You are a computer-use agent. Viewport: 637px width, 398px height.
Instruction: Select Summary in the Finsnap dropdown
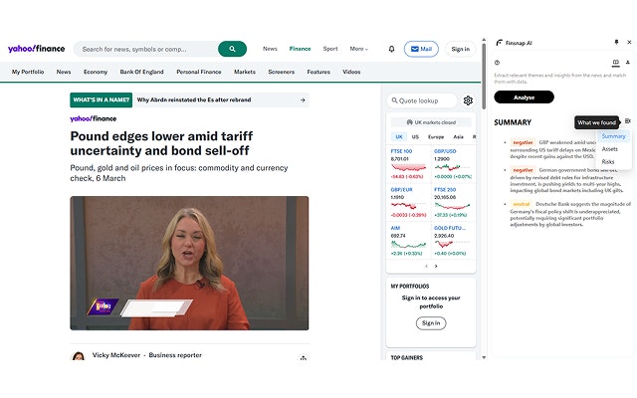(613, 136)
